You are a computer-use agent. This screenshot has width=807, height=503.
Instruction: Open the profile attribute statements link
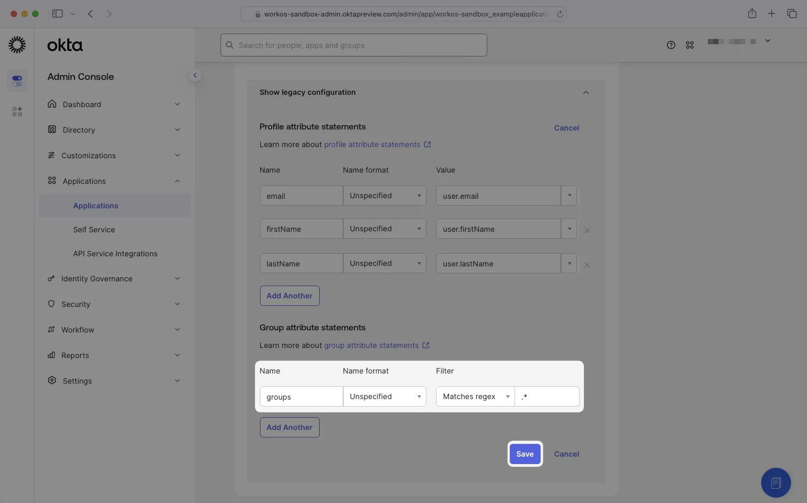point(377,144)
